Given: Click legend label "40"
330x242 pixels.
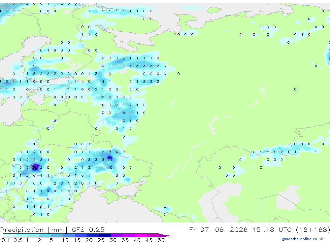Looking at the screenshot, I should click(137, 240).
